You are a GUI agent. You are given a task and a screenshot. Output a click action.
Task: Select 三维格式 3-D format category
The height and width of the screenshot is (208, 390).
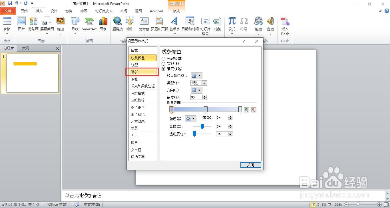(143, 93)
